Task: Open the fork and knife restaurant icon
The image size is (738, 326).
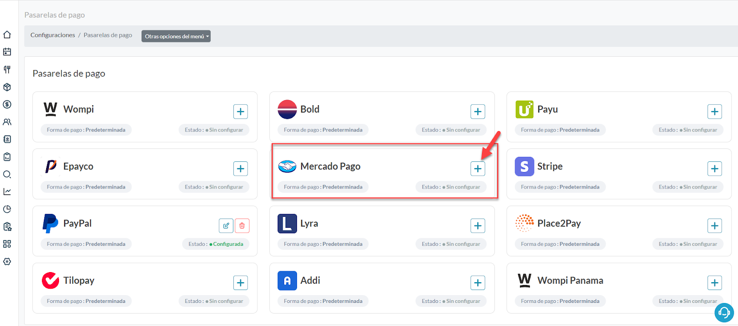Action: (x=7, y=70)
